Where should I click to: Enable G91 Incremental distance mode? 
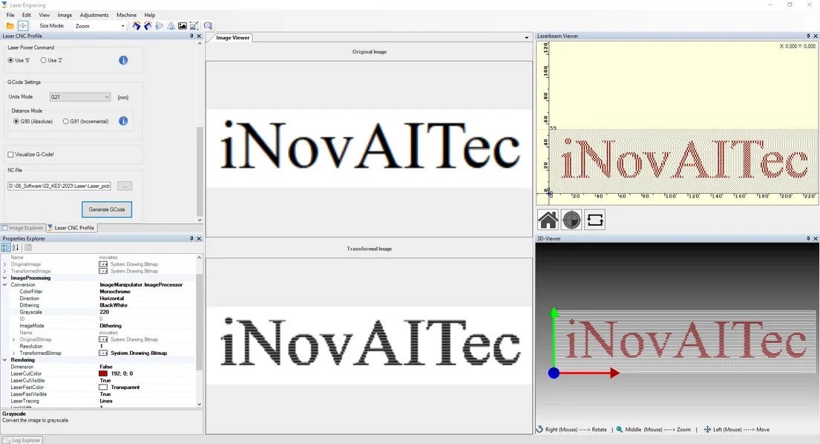64,121
